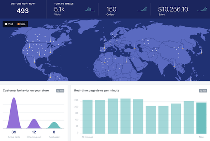210x141 pixels.
Task: Click the darker 'Now' pageviews bar
Action: pyautogui.click(x=201, y=118)
